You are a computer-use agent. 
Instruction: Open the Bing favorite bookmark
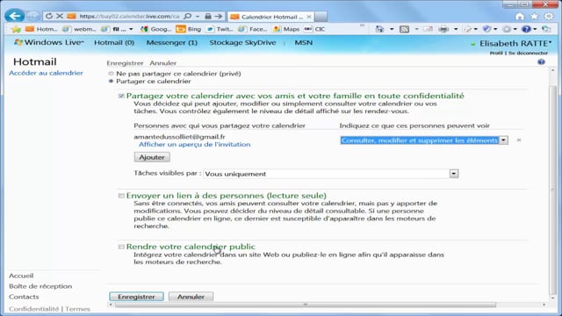click(189, 29)
